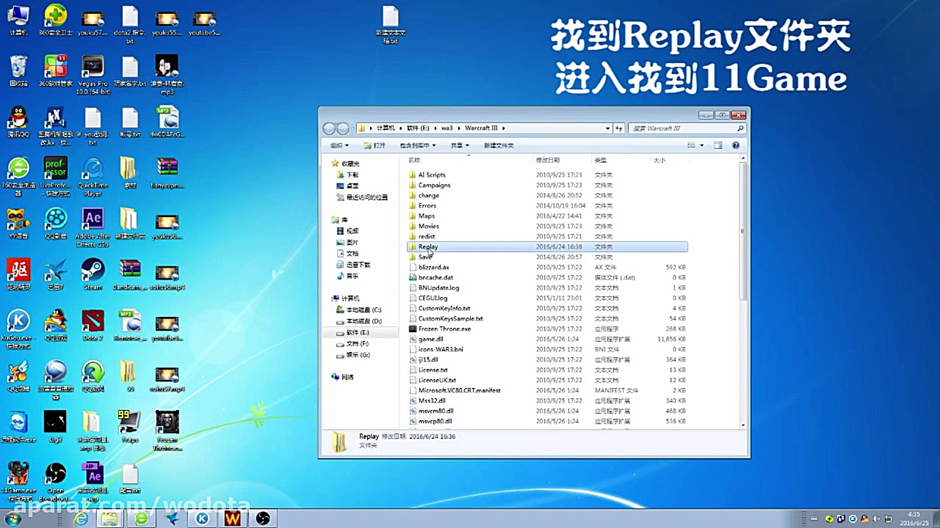
Task: Select the QuickTime Player desktop icon
Action: click(x=93, y=172)
